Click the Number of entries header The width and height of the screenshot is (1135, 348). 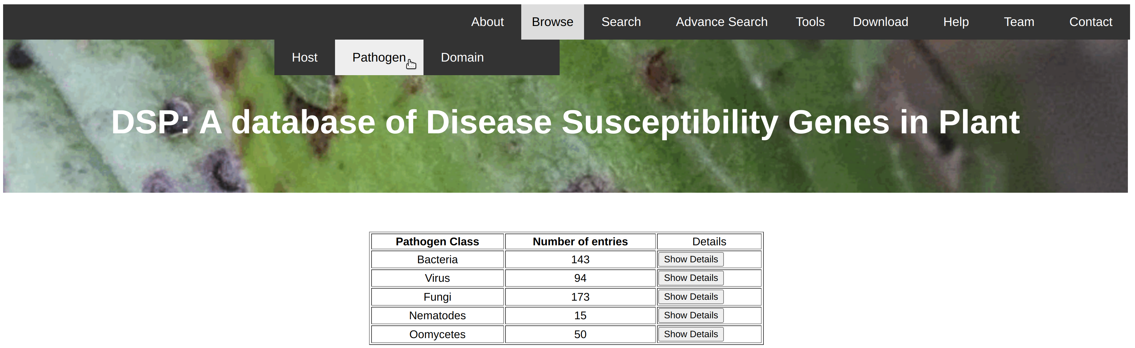[580, 241]
